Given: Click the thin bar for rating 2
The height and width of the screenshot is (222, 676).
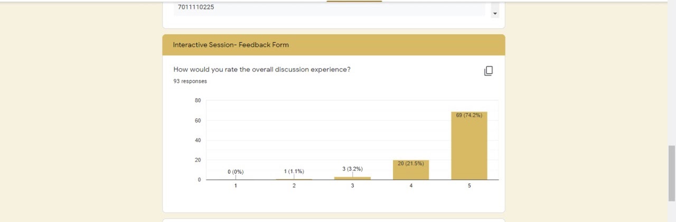Looking at the screenshot, I should point(294,179).
